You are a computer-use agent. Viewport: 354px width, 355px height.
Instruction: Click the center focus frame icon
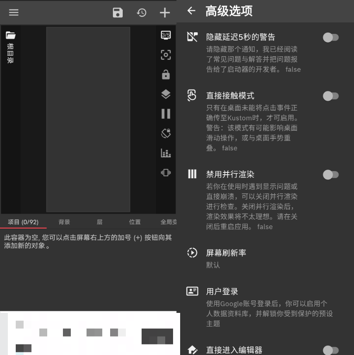[166, 55]
